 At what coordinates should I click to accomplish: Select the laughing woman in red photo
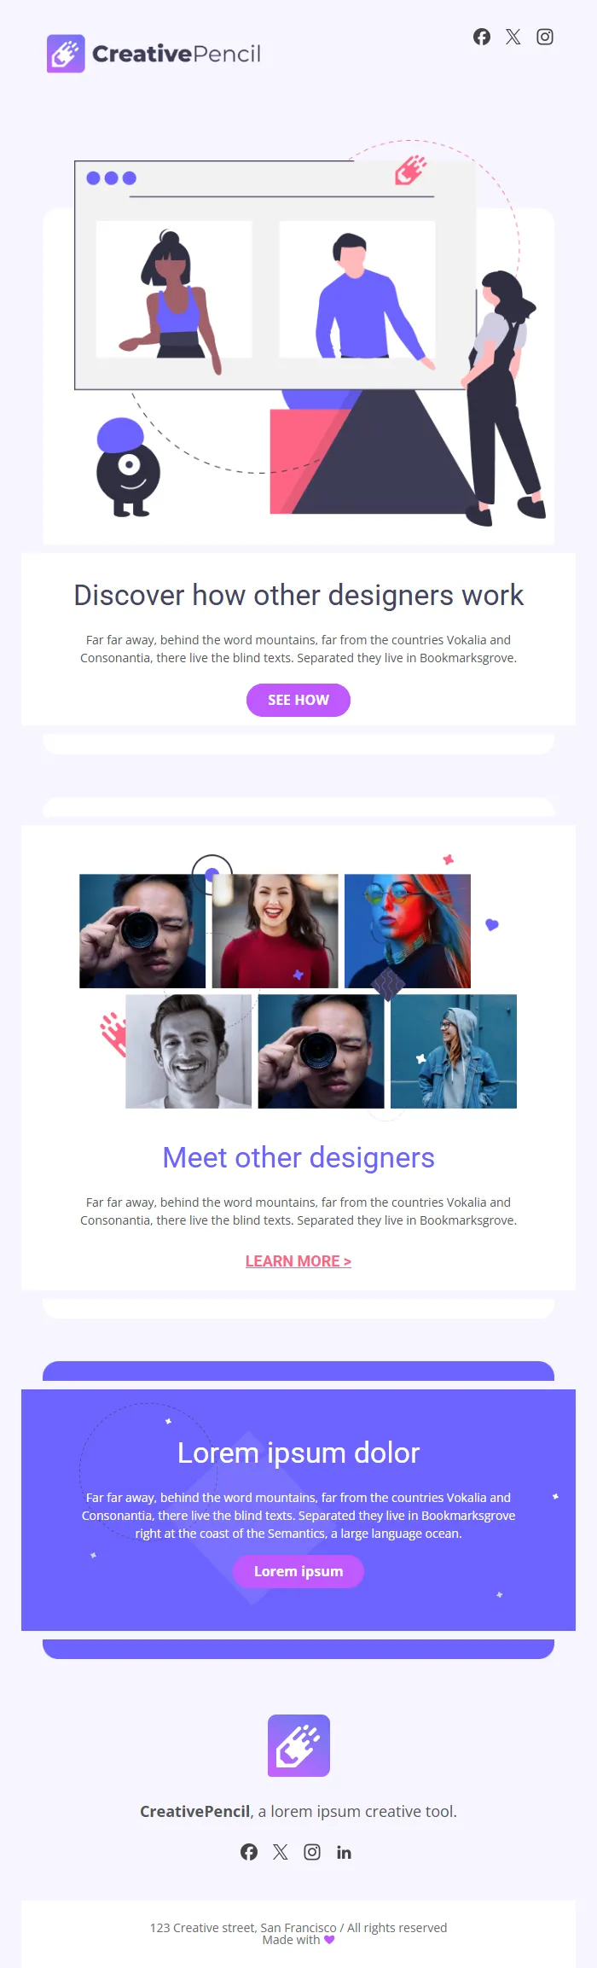(x=275, y=931)
